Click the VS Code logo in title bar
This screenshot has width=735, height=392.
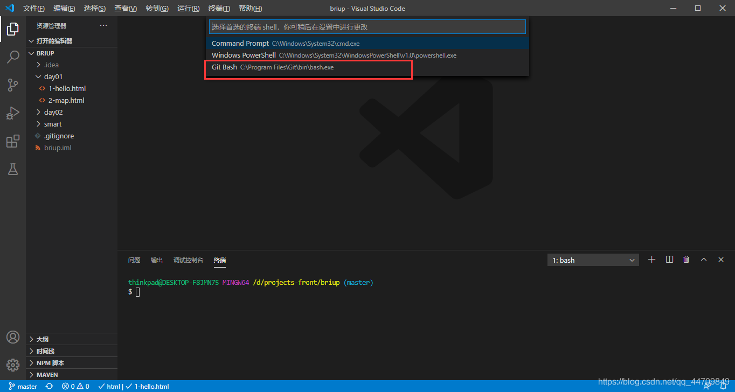click(x=9, y=8)
